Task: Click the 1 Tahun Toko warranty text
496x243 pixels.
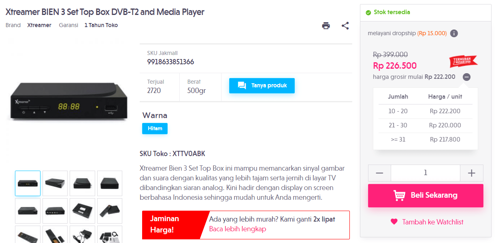Action: [101, 25]
